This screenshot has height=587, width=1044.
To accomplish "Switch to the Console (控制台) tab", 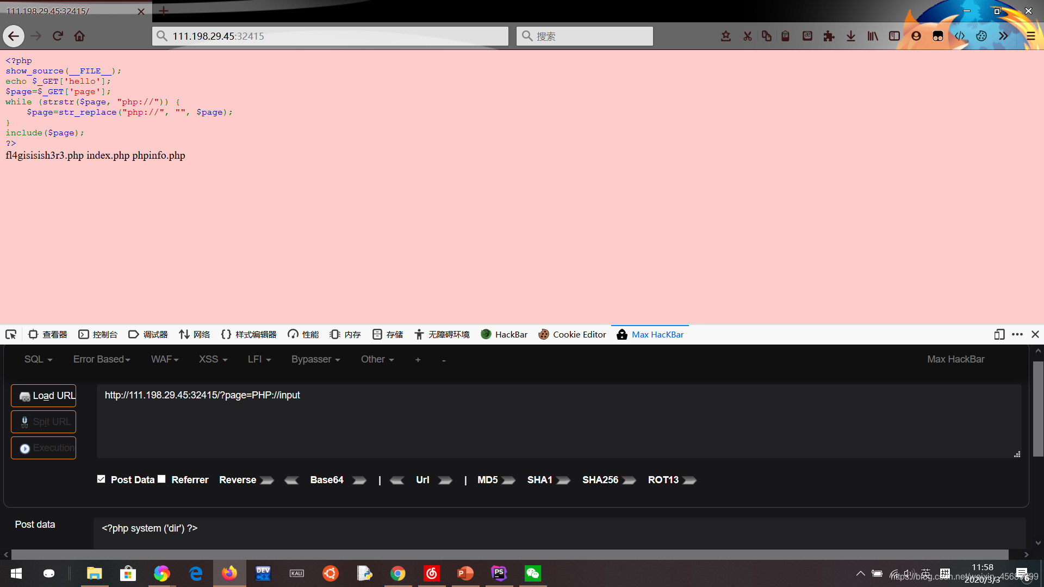I will (98, 334).
